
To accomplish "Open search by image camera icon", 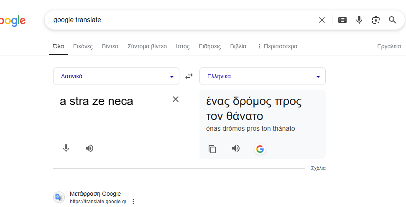I will click(375, 20).
